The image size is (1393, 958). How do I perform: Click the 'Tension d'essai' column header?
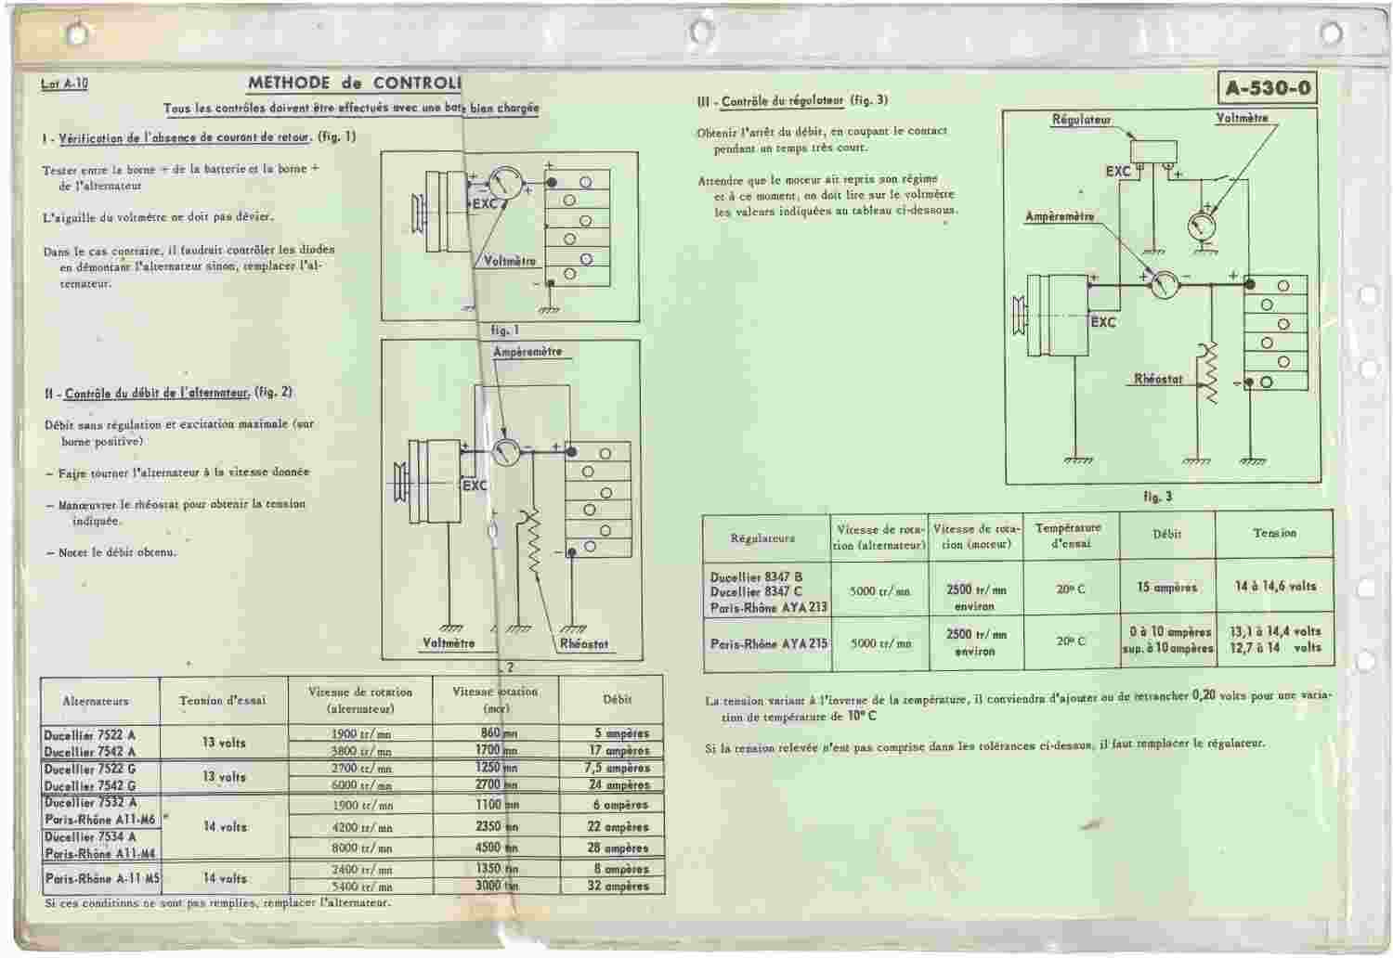(223, 700)
